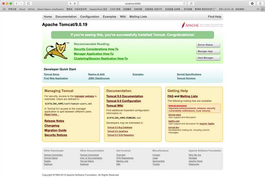The image size is (265, 178).
Task: Open the Mailing Lists nav item
Action: pyautogui.click(x=138, y=17)
